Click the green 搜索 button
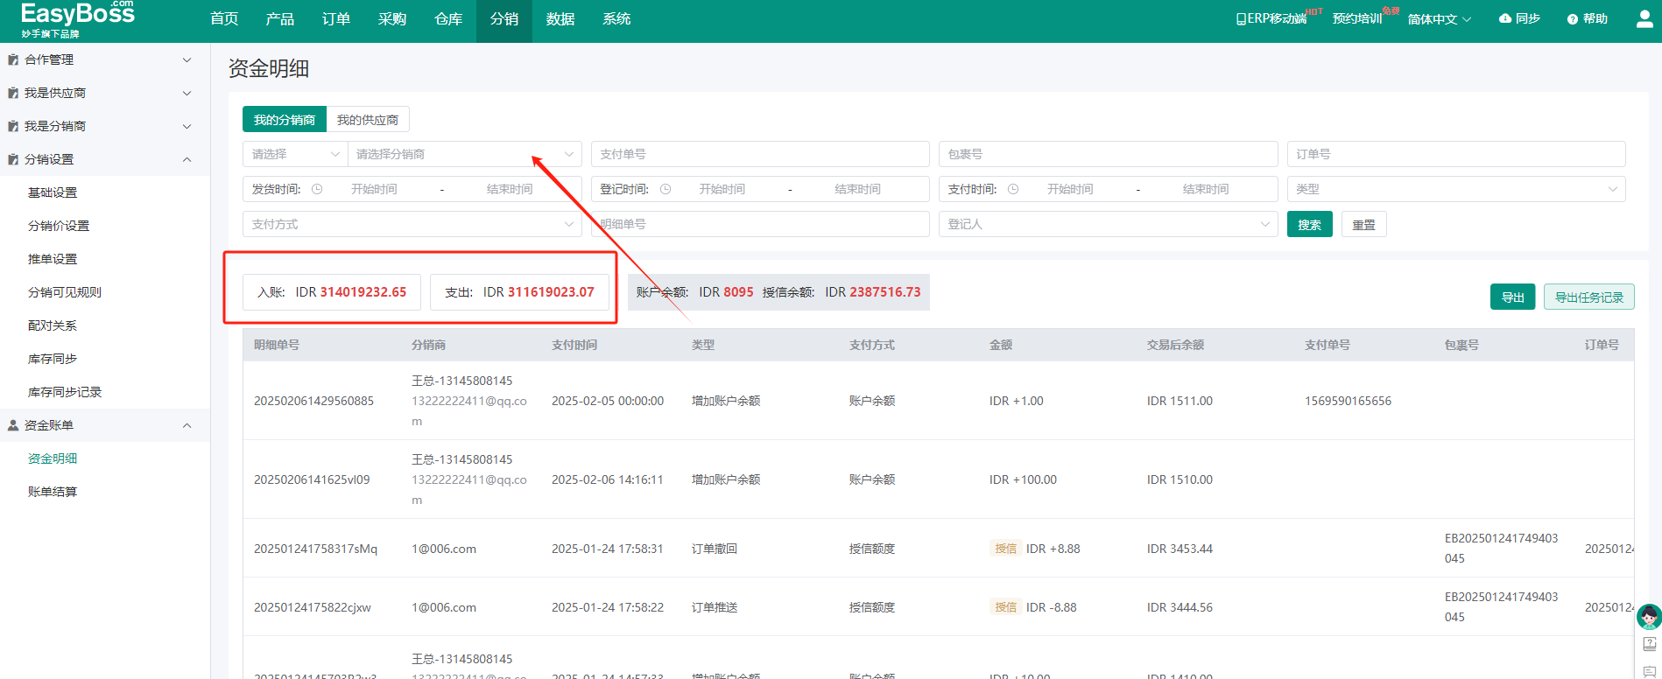The width and height of the screenshot is (1662, 679). click(x=1309, y=225)
